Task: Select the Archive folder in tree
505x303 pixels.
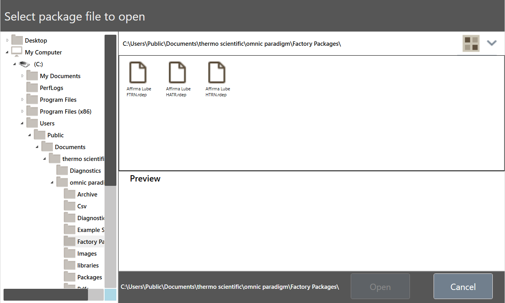Action: (87, 194)
